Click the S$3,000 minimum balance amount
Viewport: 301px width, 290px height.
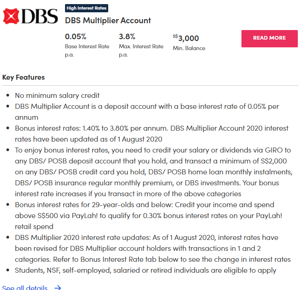pyautogui.click(x=186, y=38)
